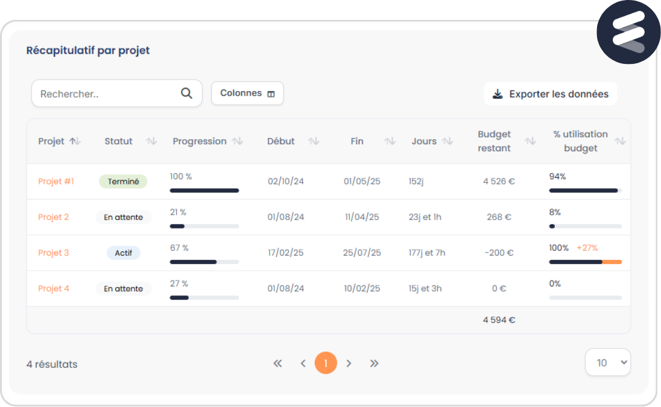Sort by % utilisation budget arrows
Screen dimensions: 661x407
coord(620,141)
